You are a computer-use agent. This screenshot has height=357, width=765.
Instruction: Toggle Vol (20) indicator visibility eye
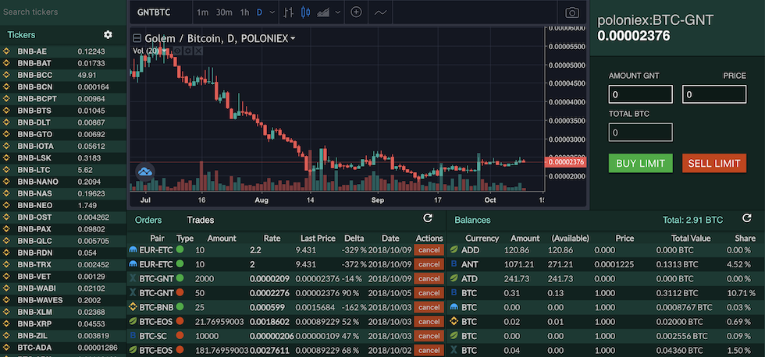[178, 51]
